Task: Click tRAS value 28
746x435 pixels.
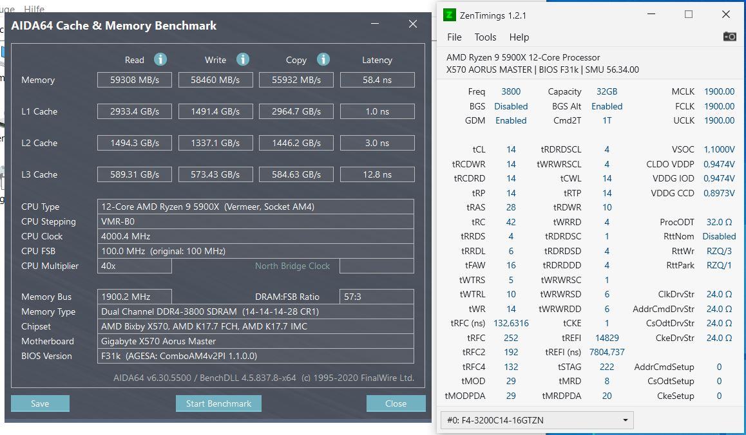Action: tap(510, 207)
